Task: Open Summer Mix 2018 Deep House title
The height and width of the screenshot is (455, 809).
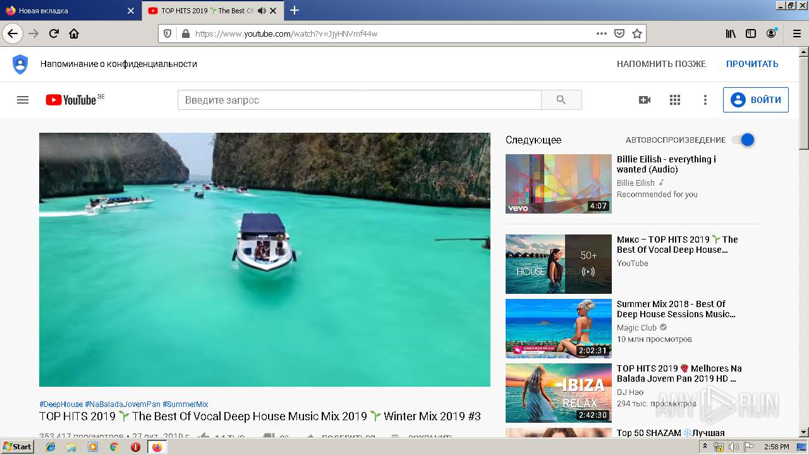Action: click(676, 309)
